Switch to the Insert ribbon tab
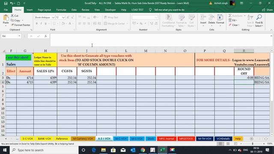The image size is (274, 154). [x=30, y=10]
